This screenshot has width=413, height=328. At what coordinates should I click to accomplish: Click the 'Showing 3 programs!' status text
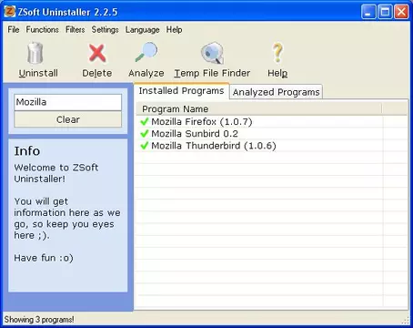click(39, 320)
